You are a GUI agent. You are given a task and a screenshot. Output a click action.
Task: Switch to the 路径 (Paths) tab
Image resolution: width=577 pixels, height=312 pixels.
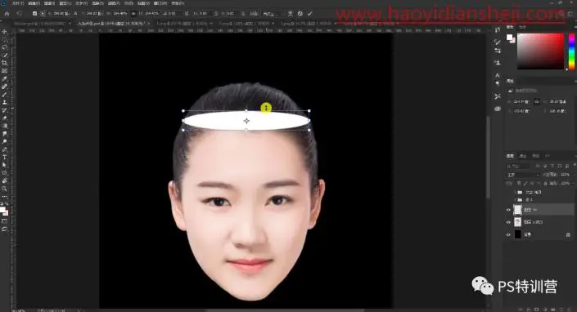pyautogui.click(x=536, y=156)
